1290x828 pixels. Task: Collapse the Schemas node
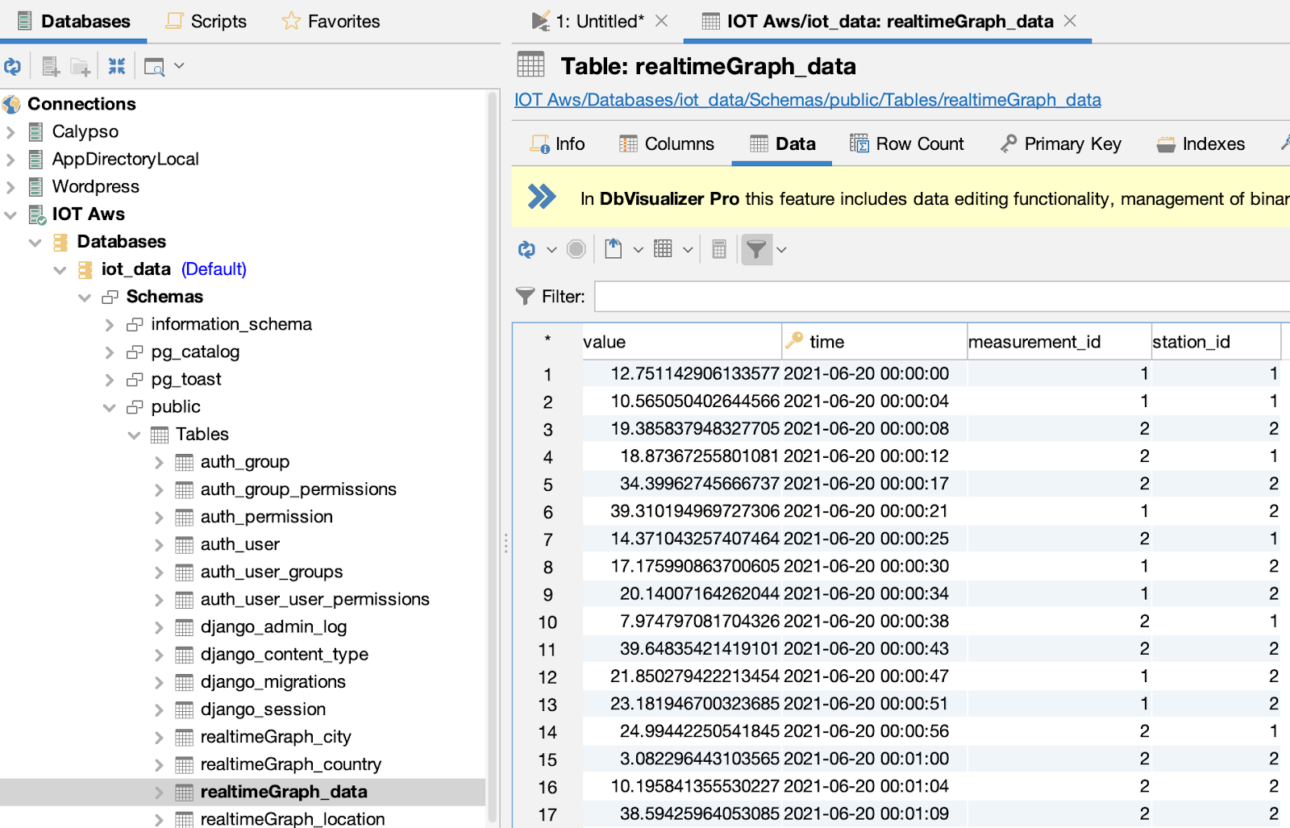85,297
